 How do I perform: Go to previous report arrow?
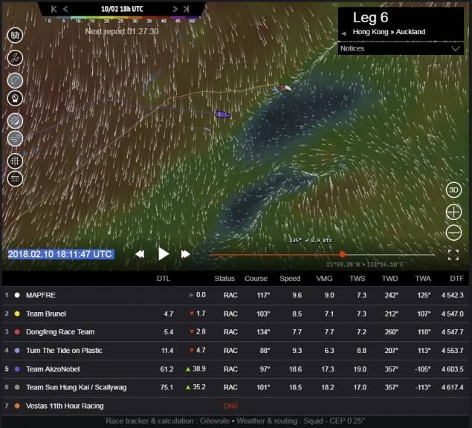click(65, 9)
